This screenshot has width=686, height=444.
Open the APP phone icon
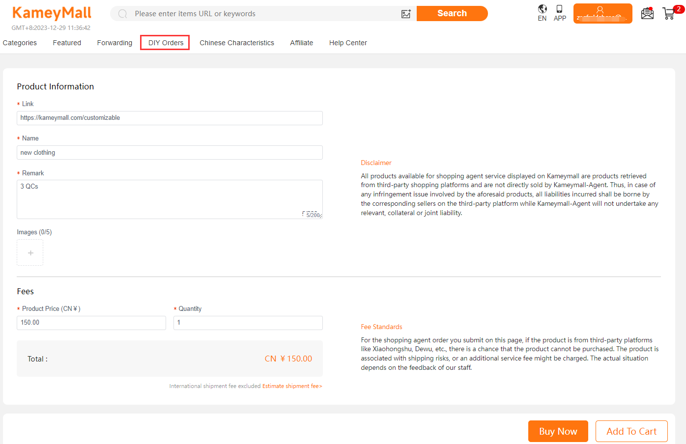[560, 13]
